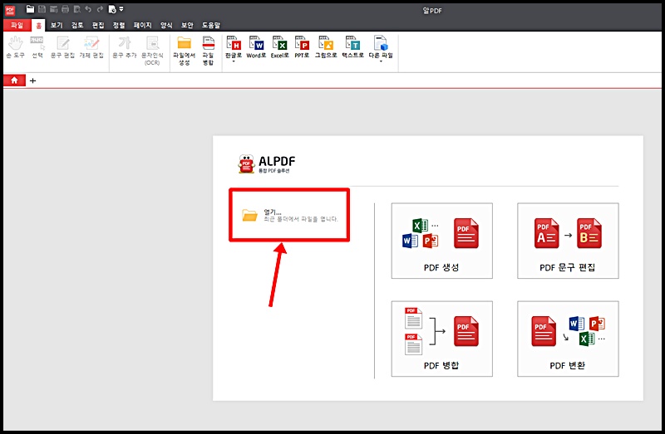Image resolution: width=665 pixels, height=434 pixels.
Task: Open the 파일 menu
Action: [17, 26]
